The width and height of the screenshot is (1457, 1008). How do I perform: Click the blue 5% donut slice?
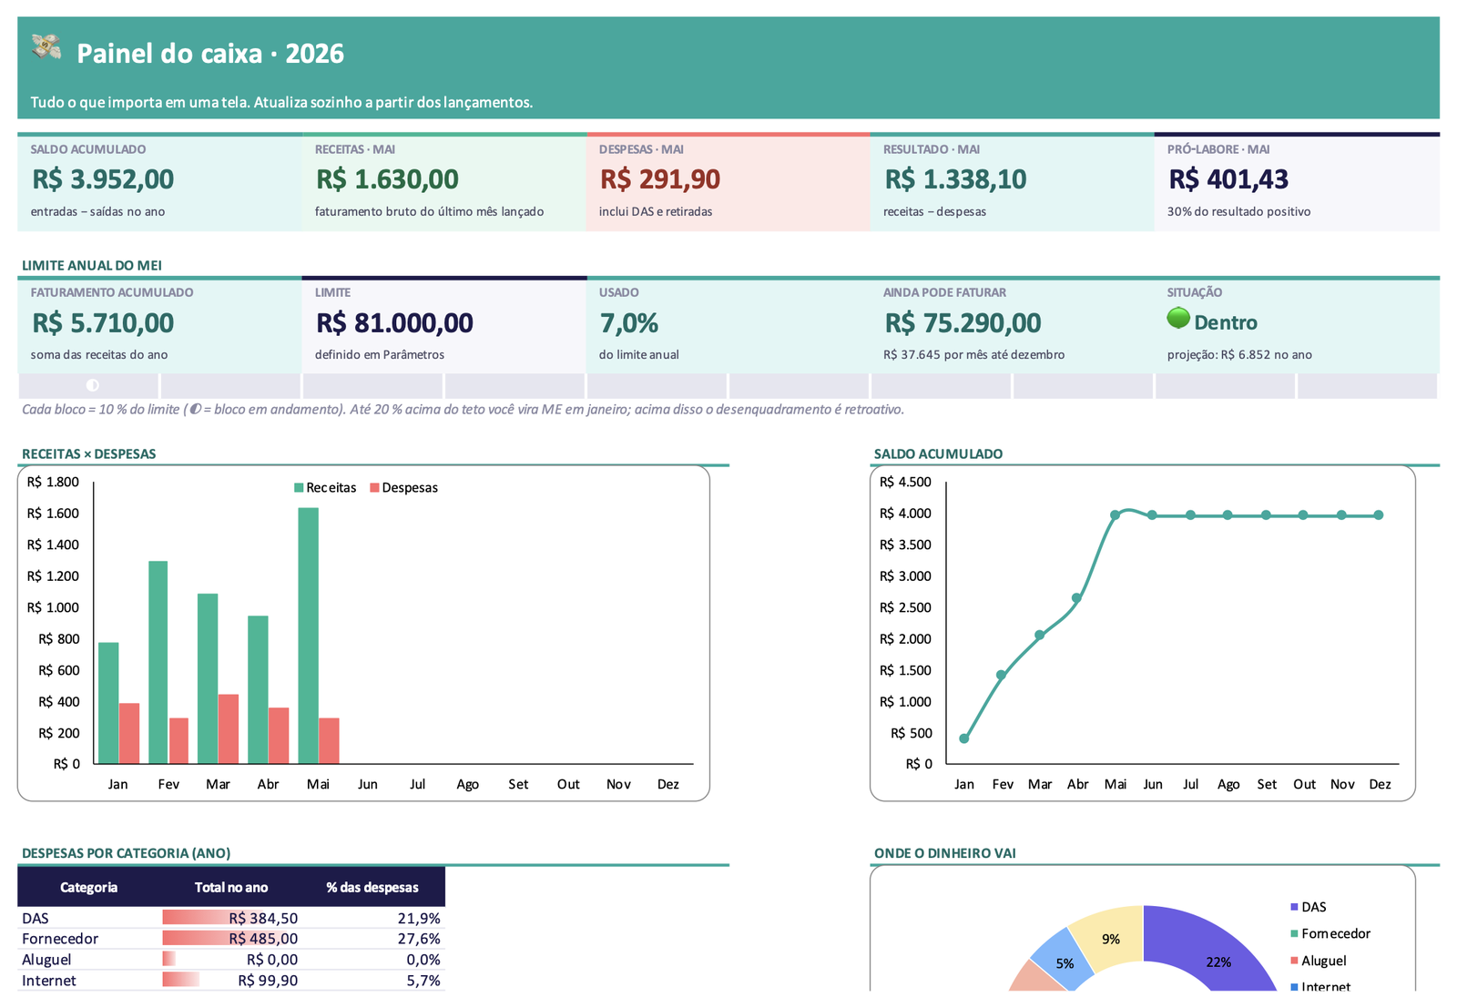pyautogui.click(x=1063, y=962)
